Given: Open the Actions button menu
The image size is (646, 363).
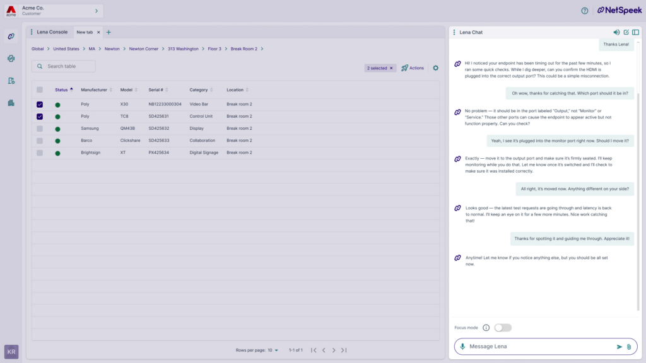Looking at the screenshot, I should click(413, 68).
